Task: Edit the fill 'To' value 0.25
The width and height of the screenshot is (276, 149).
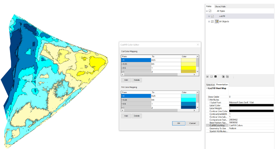Action: (x=166, y=96)
